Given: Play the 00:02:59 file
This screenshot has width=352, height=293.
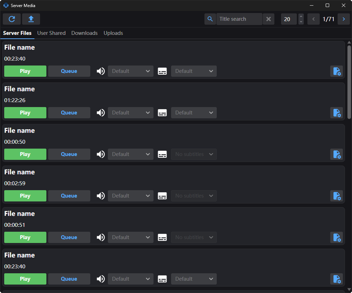Looking at the screenshot, I should pos(25,196).
